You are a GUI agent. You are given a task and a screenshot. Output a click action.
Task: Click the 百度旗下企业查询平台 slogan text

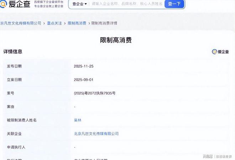[49, 2]
